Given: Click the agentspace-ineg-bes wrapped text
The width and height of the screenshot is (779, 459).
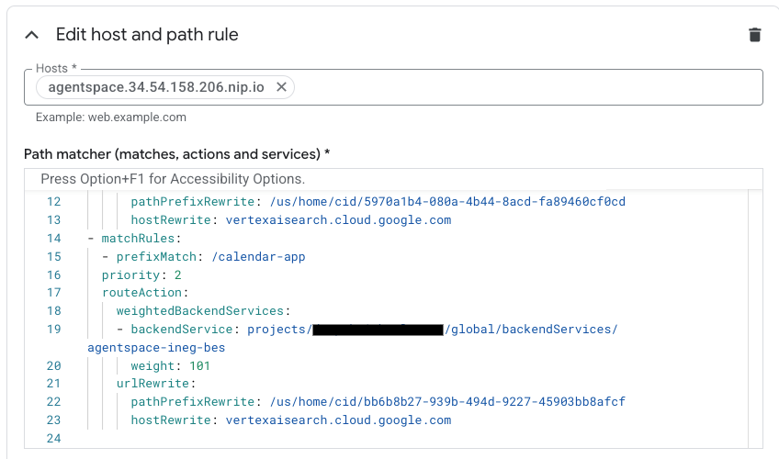Looking at the screenshot, I should pyautogui.click(x=156, y=348).
